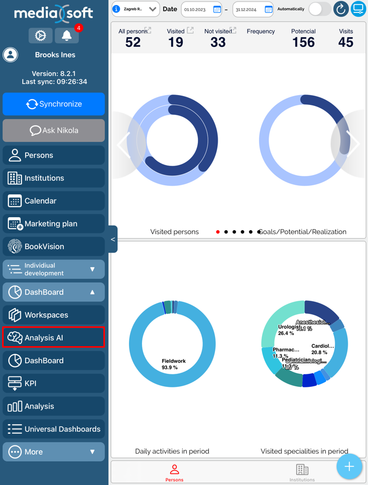Switch to the Institutions bottom tab
The image size is (368, 485).
[302, 472]
